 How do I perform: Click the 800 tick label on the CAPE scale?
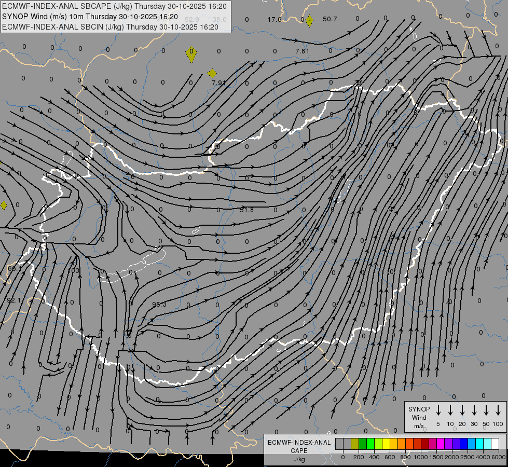(405, 457)
